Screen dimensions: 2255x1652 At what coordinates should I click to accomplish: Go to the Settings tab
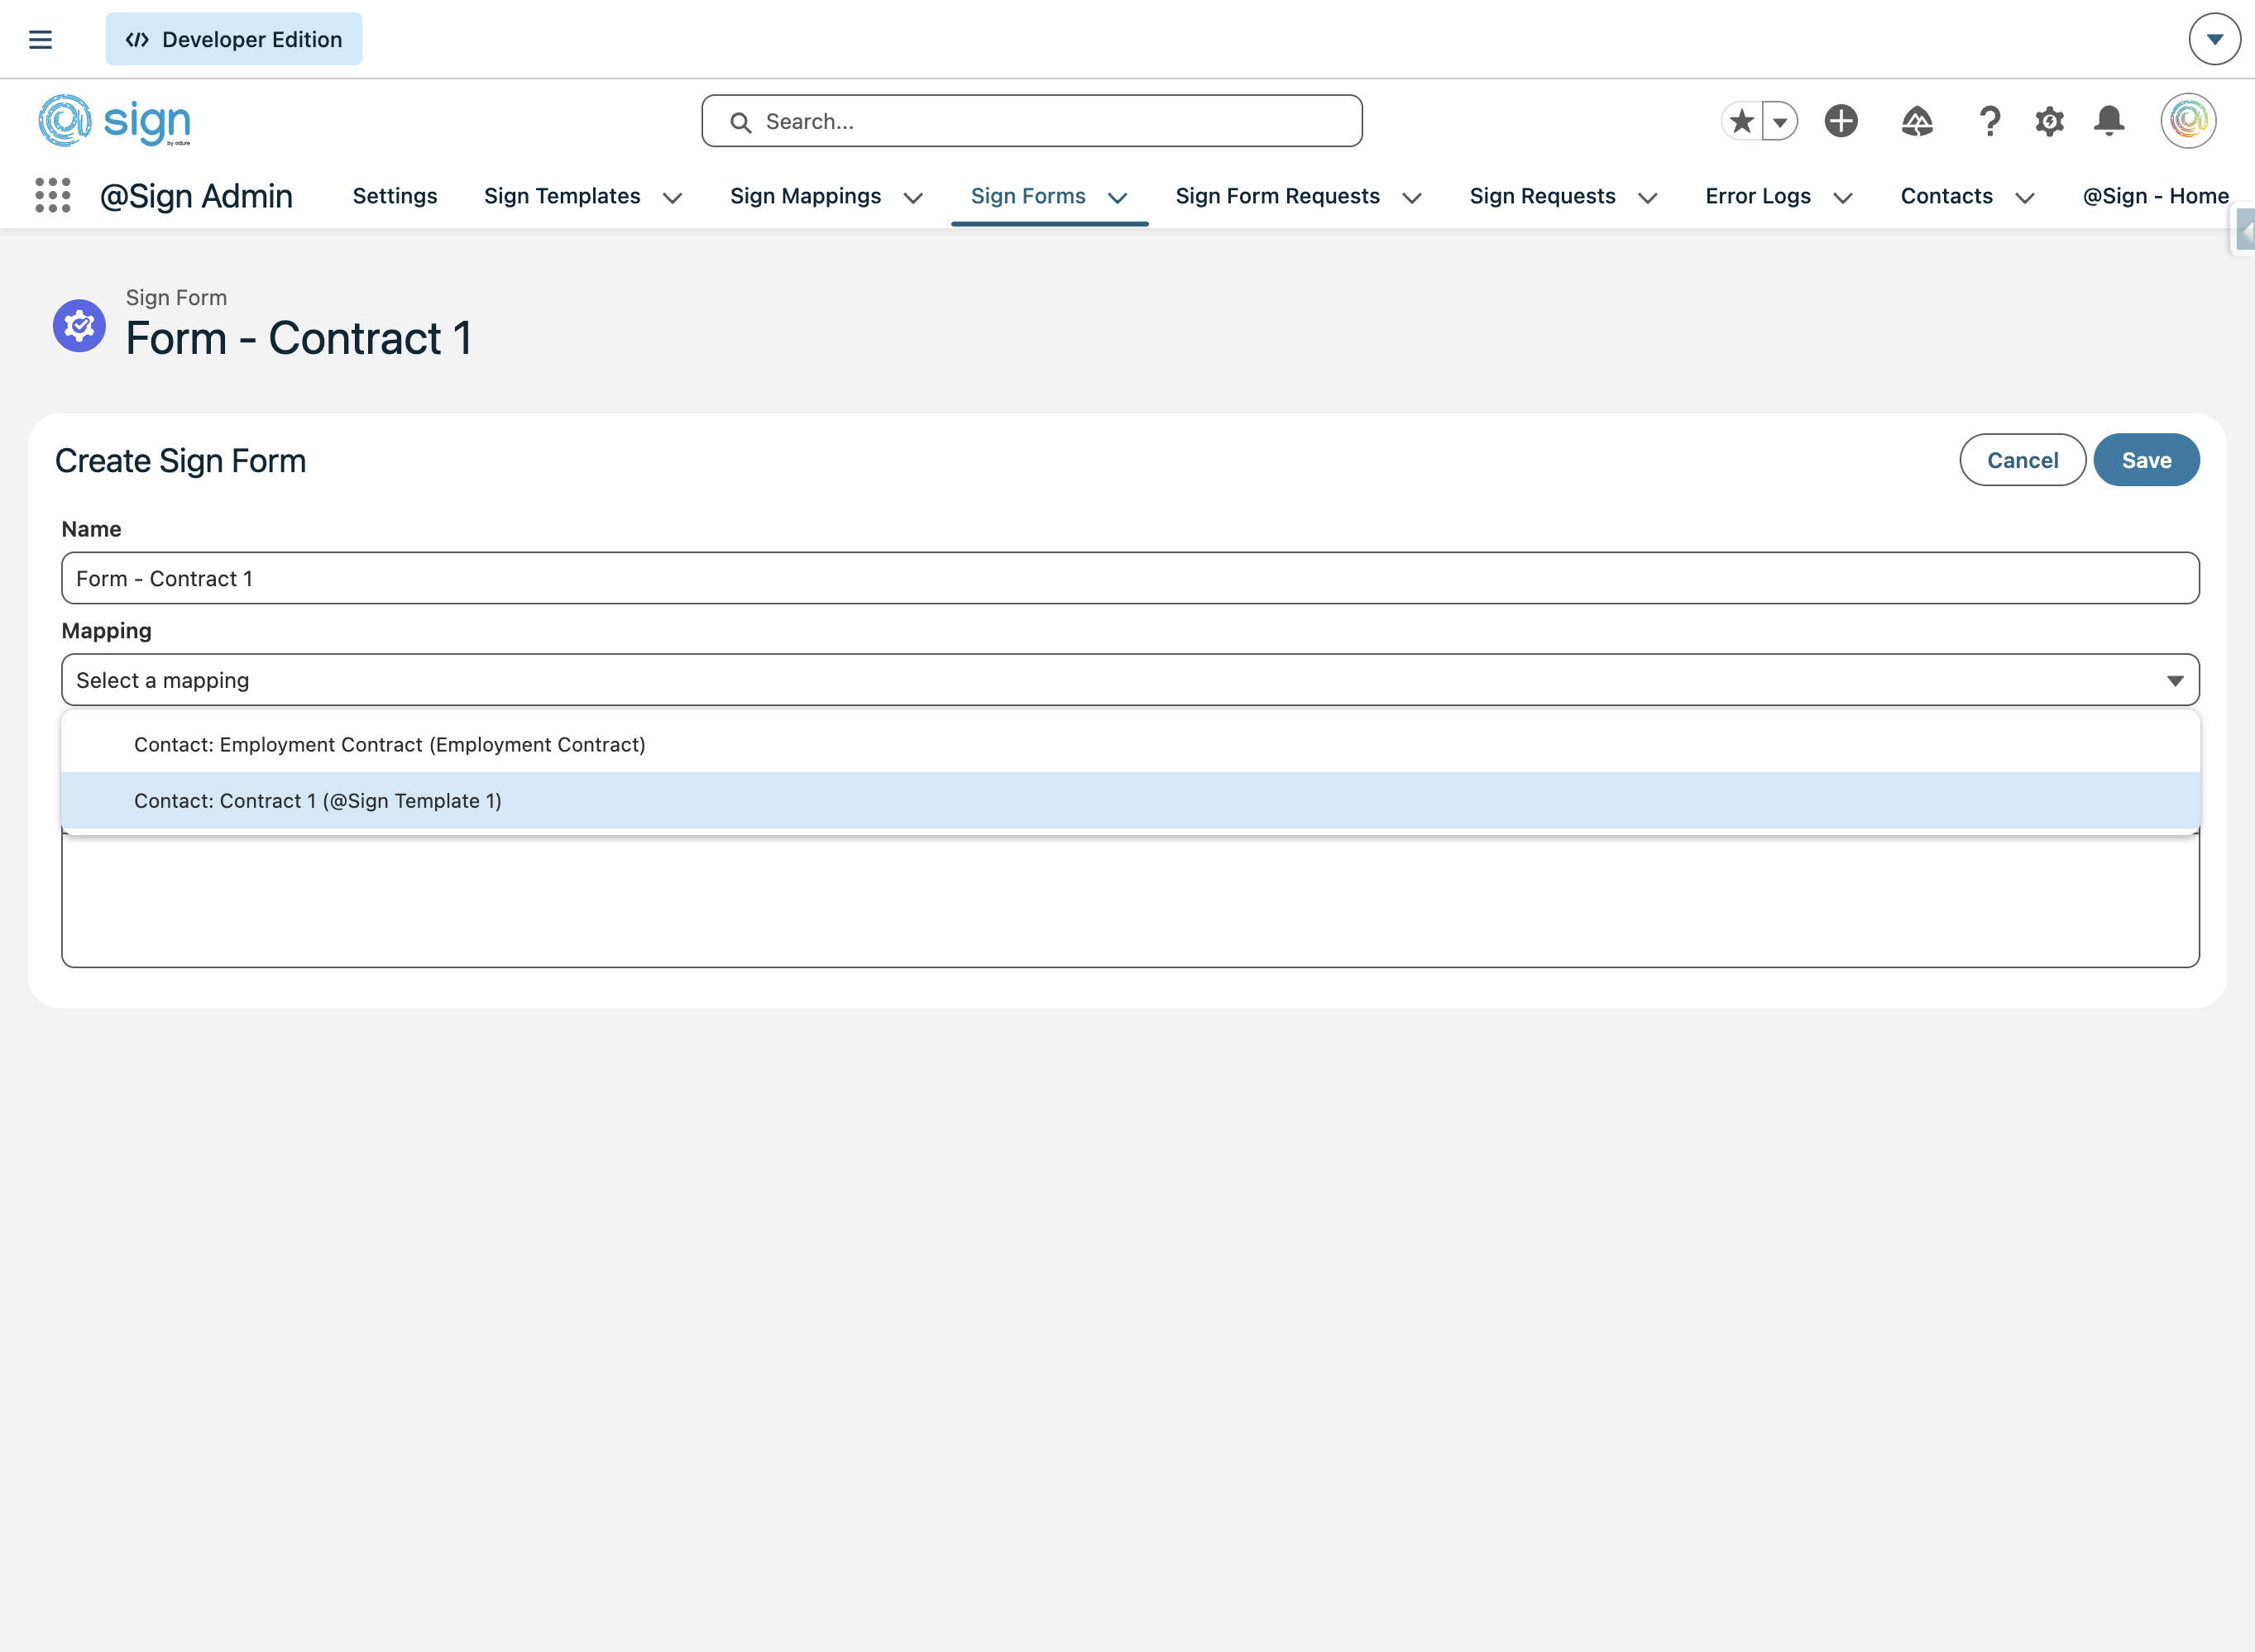(395, 196)
